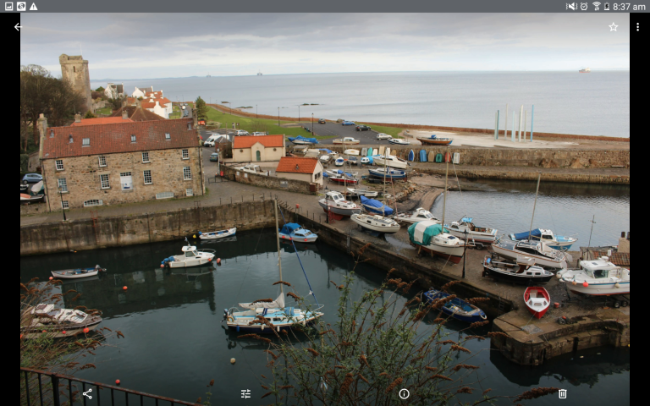
Task: Open the edit adjustments sliders icon
Action: click(245, 393)
